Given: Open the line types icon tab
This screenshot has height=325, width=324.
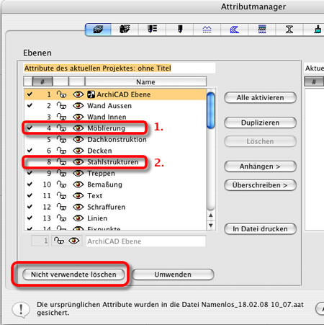Looking at the screenshot, I should pyautogui.click(x=207, y=30).
